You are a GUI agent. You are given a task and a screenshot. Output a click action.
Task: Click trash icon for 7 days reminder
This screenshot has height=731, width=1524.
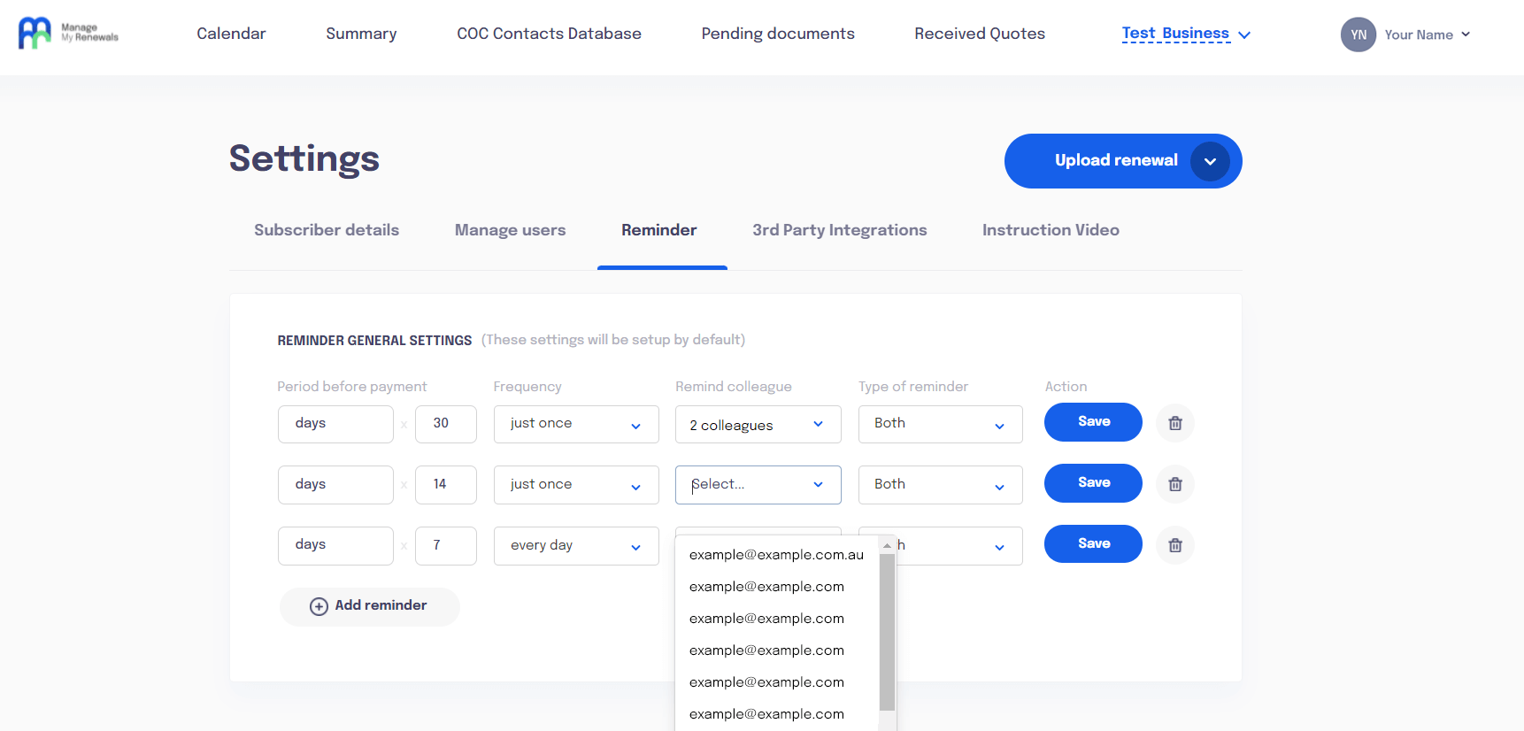click(1174, 545)
